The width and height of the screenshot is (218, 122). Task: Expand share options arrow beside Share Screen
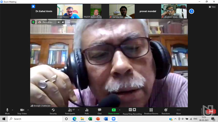pyautogui.click(x=120, y=110)
